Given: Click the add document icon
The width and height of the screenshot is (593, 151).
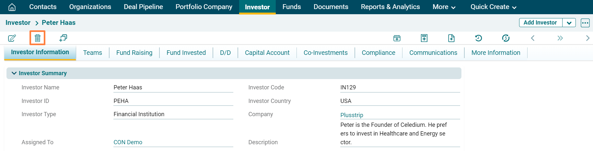Looking at the screenshot, I should pyautogui.click(x=451, y=38).
